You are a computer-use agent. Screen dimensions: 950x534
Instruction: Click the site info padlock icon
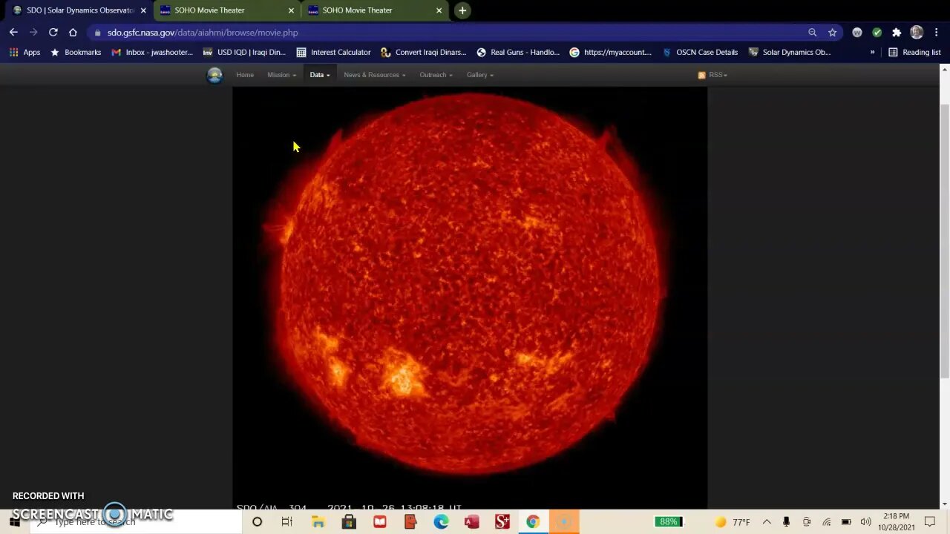97,33
